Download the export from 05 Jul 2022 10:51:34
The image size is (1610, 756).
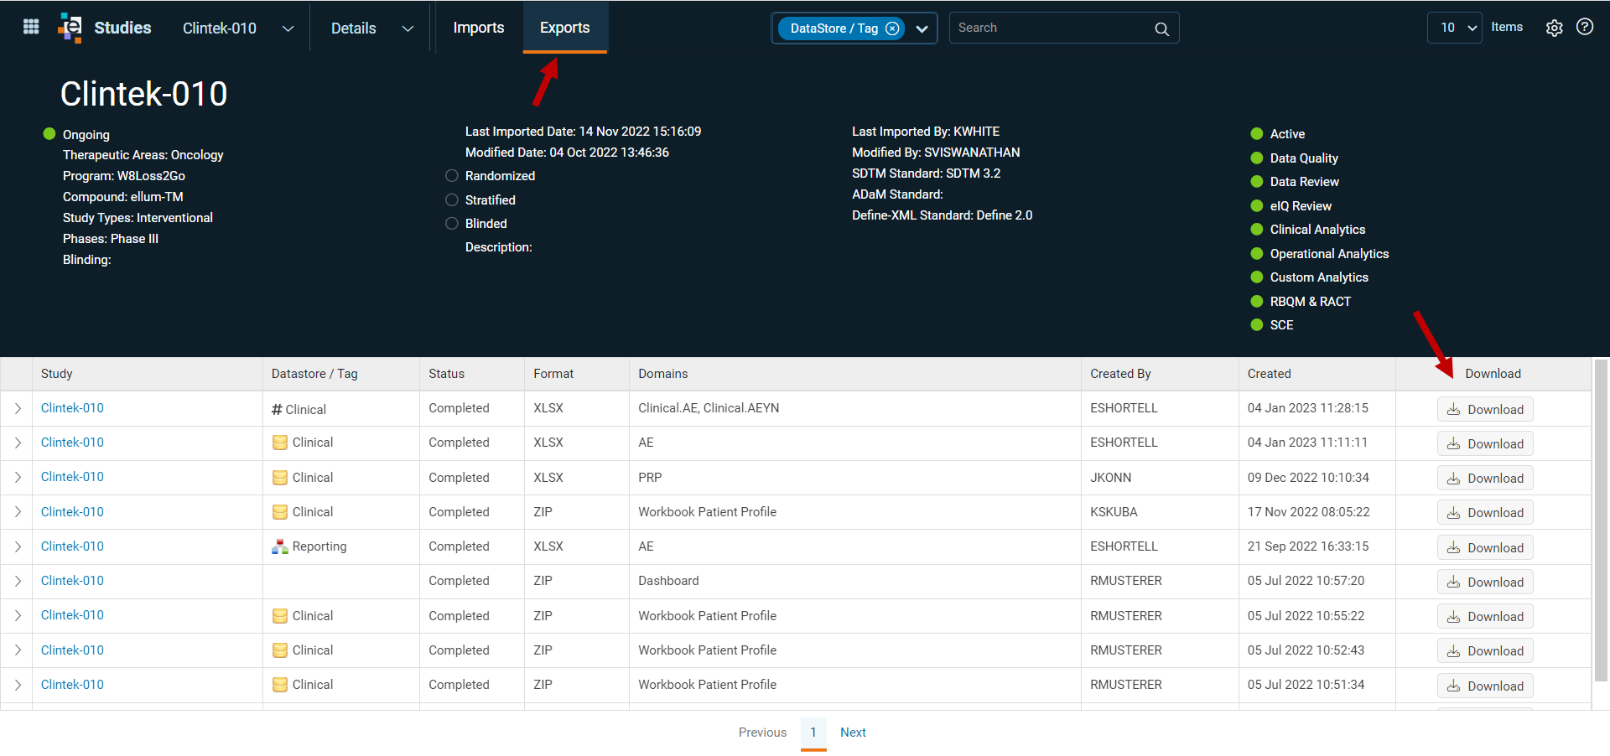[x=1485, y=686]
